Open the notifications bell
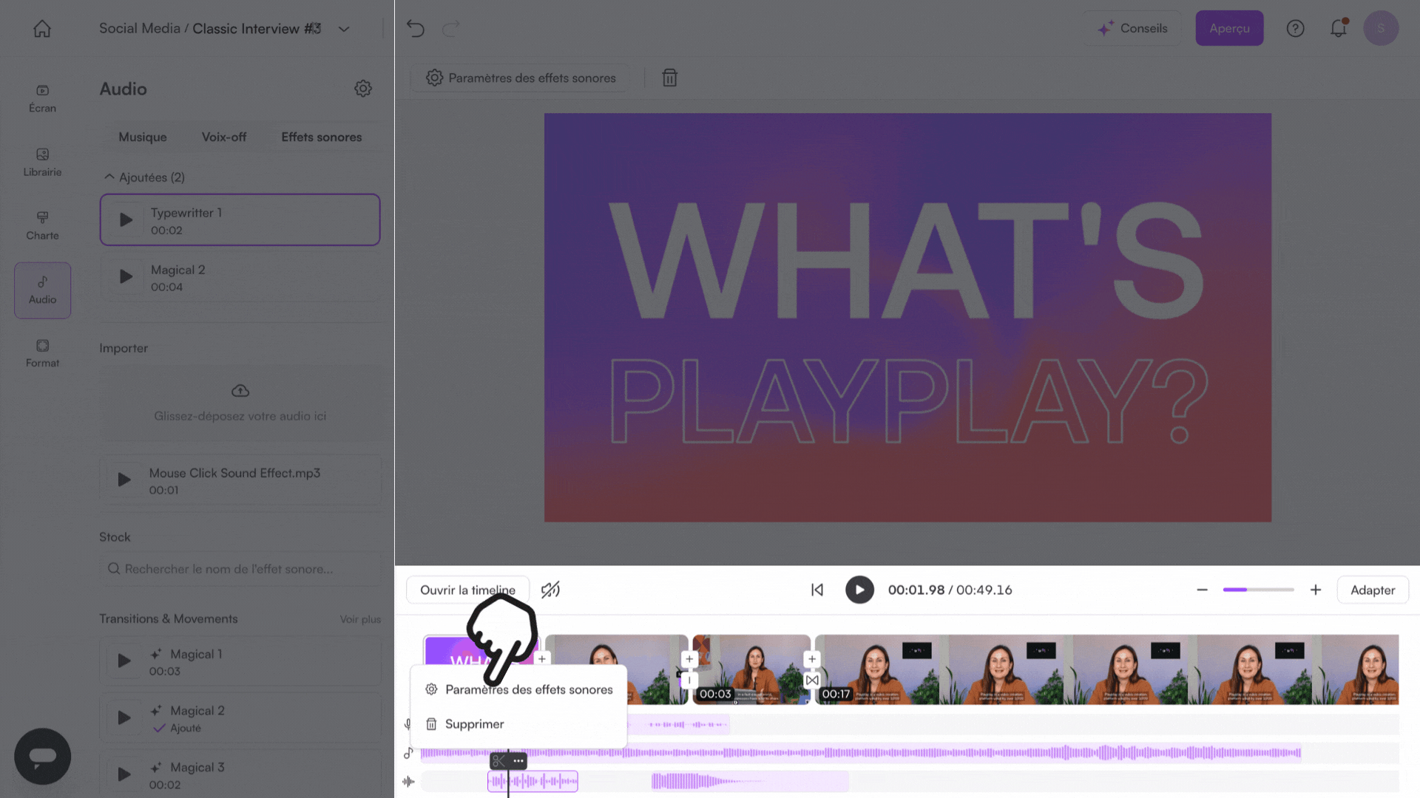Screen dimensions: 1420x798 click(x=1338, y=29)
